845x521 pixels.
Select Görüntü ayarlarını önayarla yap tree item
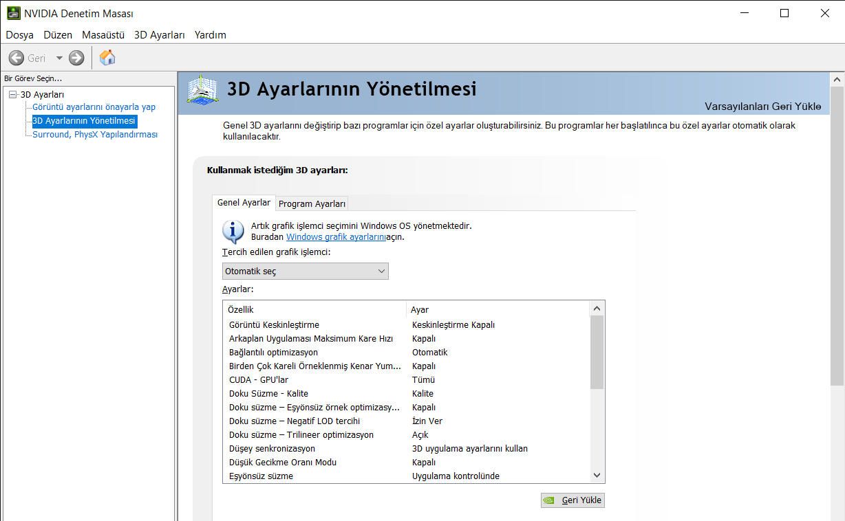(x=94, y=107)
